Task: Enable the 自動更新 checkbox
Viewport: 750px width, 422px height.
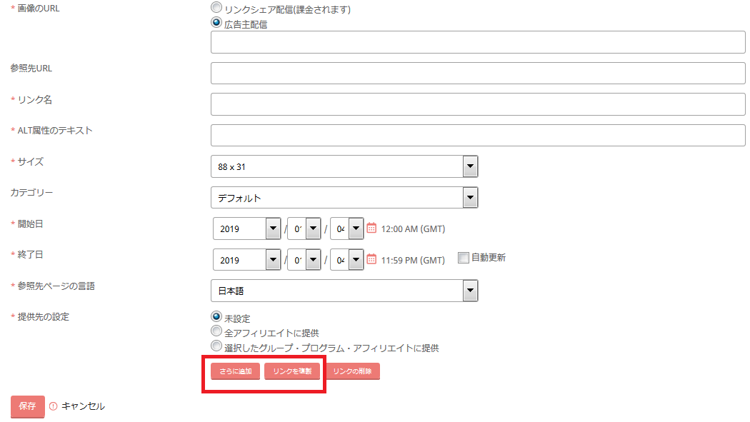Action: [464, 258]
